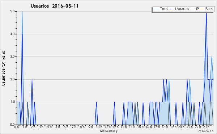Click the '14 h' x-axis label

click(132, 127)
